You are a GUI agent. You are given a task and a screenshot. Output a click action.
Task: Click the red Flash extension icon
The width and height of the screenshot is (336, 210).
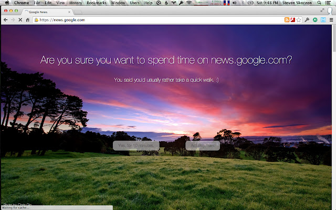coord(293,20)
